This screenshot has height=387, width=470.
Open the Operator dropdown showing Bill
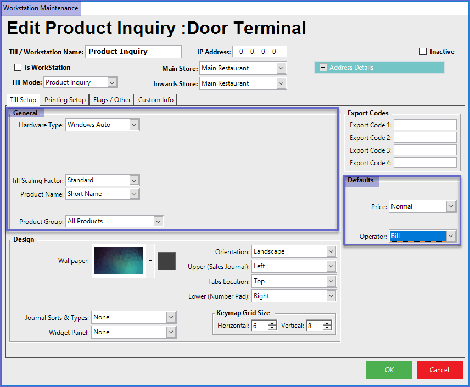pyautogui.click(x=451, y=236)
